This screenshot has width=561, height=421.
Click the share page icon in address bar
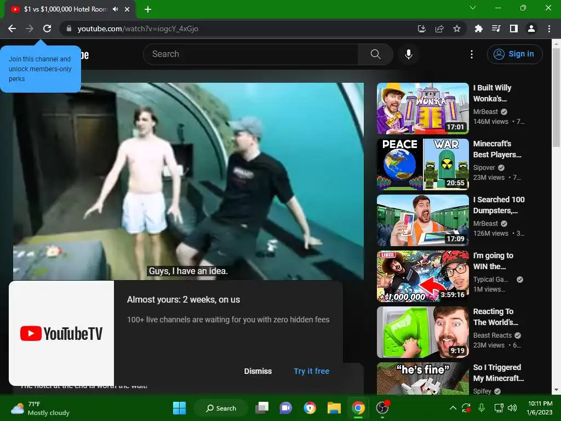(439, 29)
